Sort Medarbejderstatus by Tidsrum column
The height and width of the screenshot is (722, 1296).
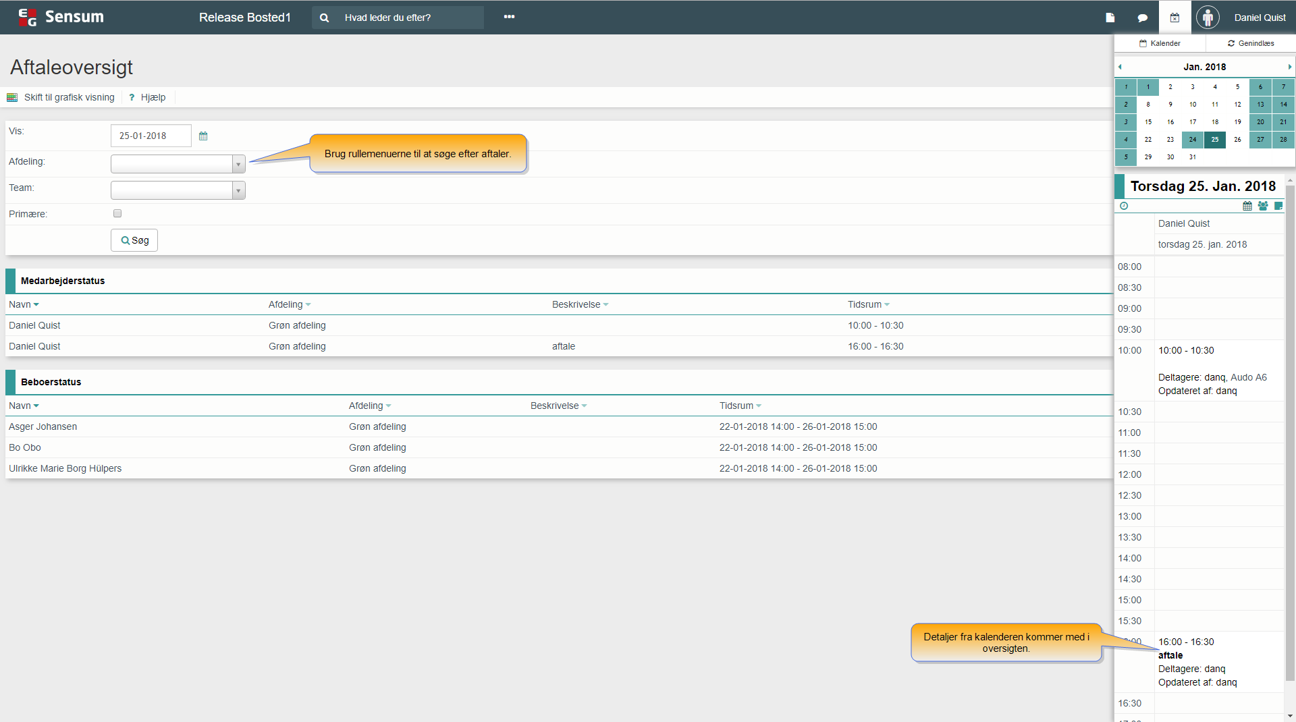[x=869, y=304]
